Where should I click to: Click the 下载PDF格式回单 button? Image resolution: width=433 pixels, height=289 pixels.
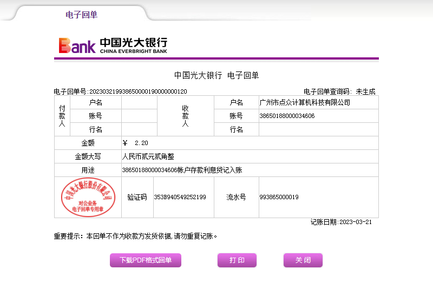(x=146, y=260)
